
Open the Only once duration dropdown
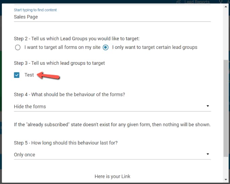click(112, 154)
